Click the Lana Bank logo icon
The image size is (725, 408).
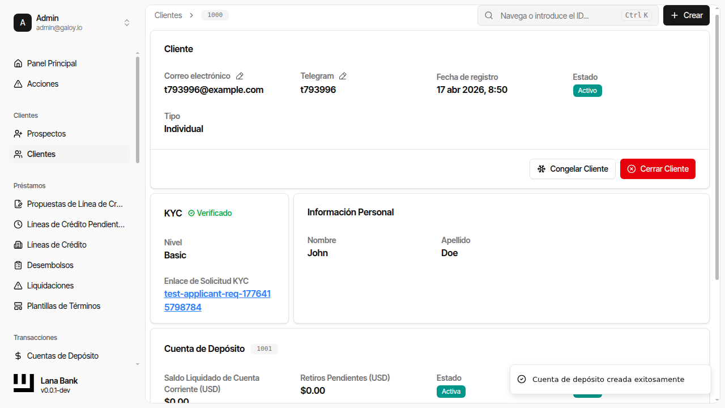coord(24,384)
